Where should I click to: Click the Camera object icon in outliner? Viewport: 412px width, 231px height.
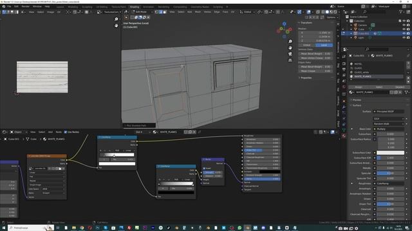(x=355, y=25)
